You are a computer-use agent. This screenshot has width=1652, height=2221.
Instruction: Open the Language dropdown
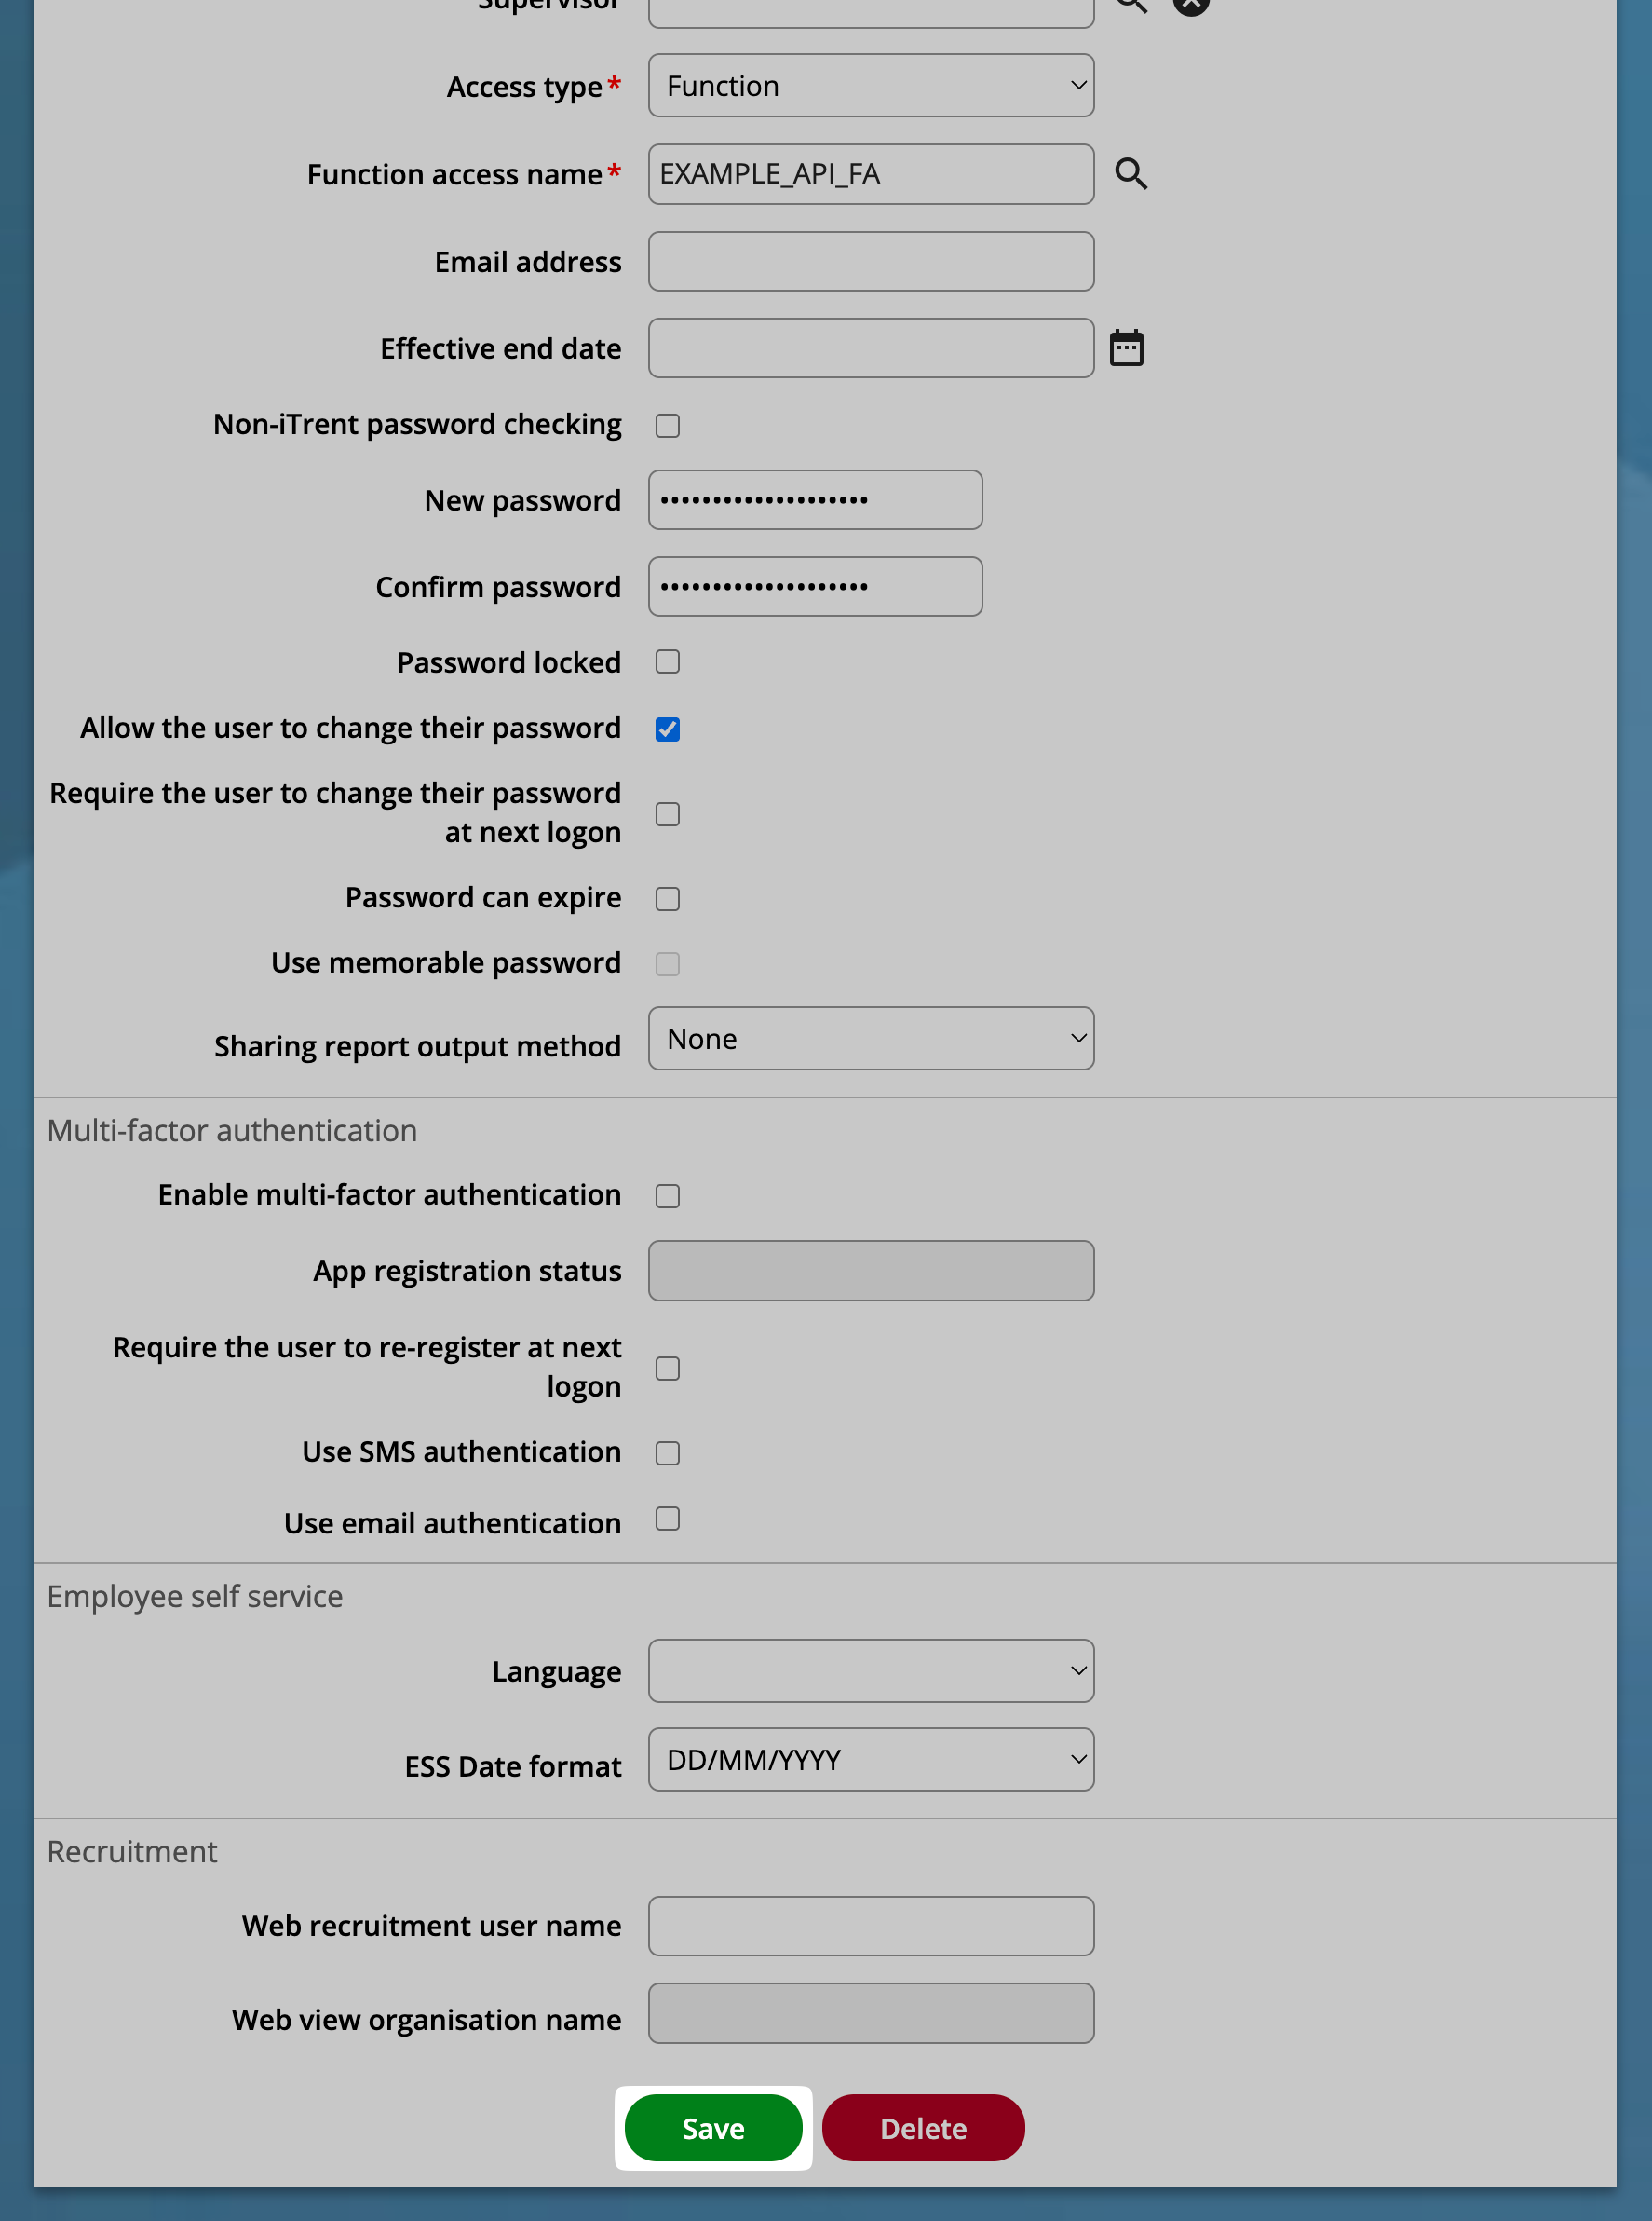(870, 1669)
